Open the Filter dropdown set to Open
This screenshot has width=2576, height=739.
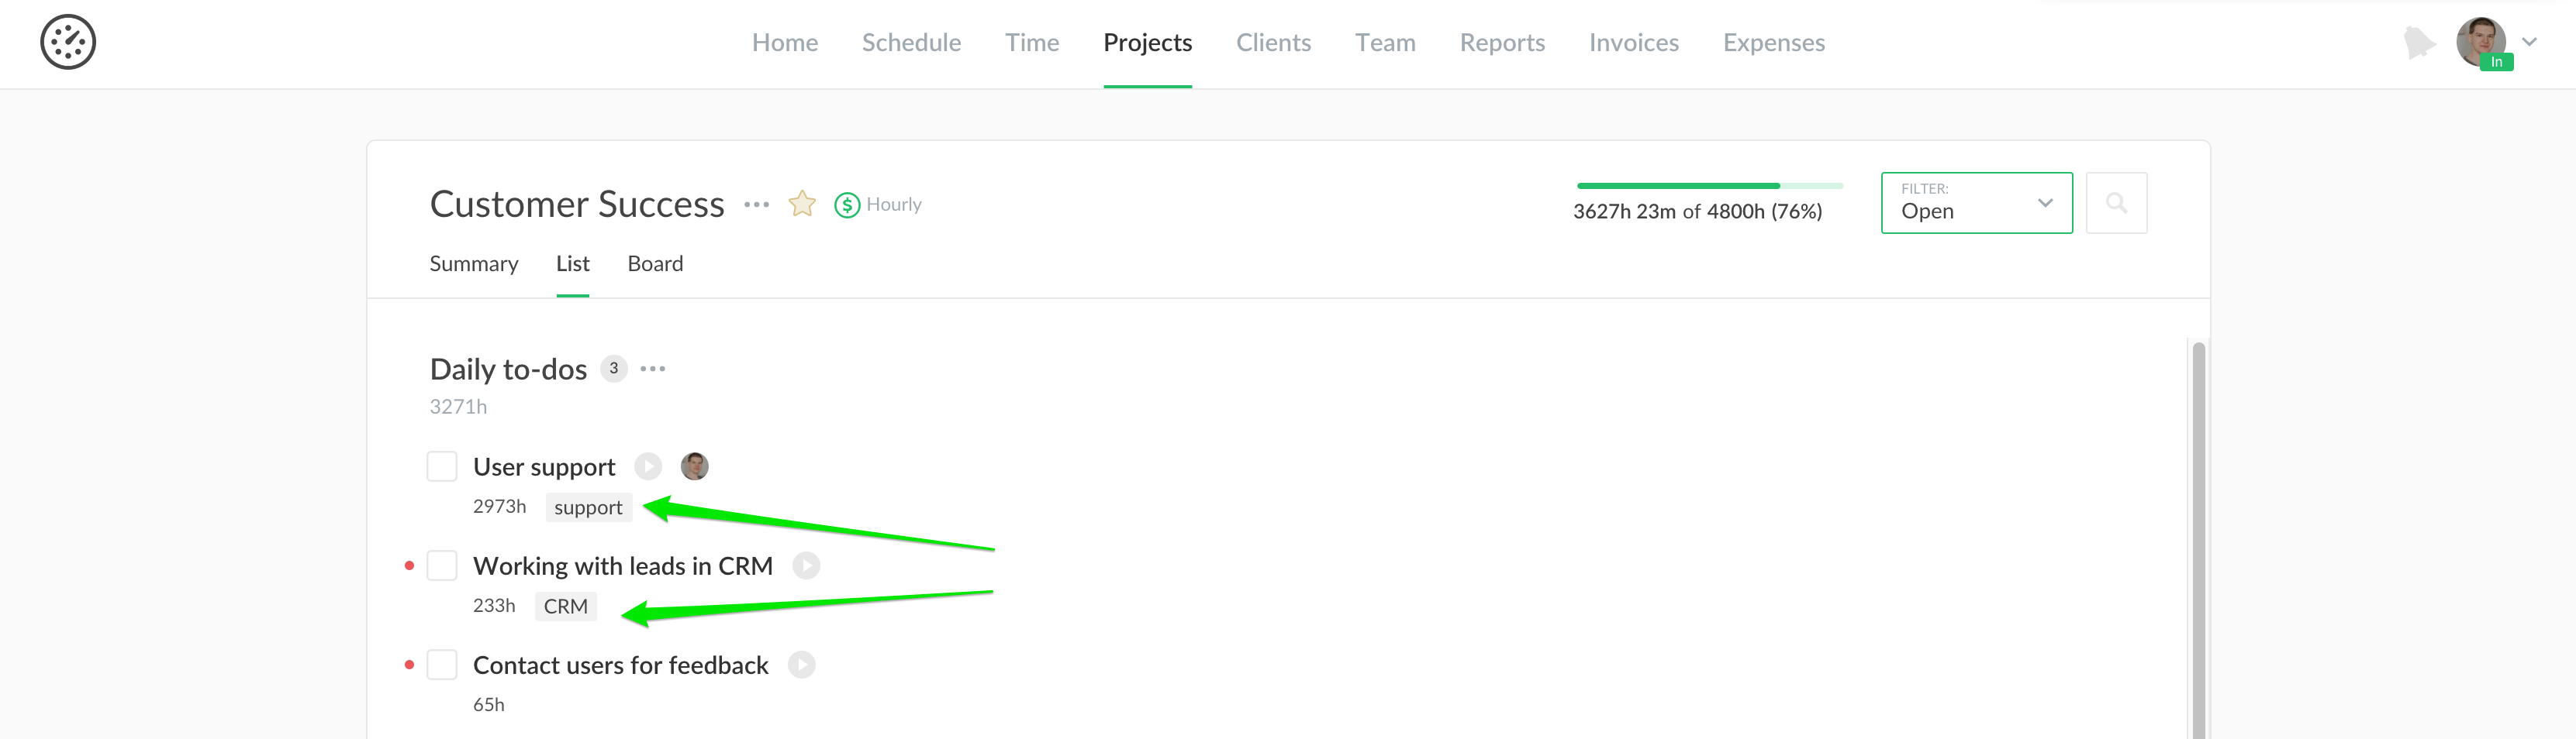pyautogui.click(x=1975, y=203)
